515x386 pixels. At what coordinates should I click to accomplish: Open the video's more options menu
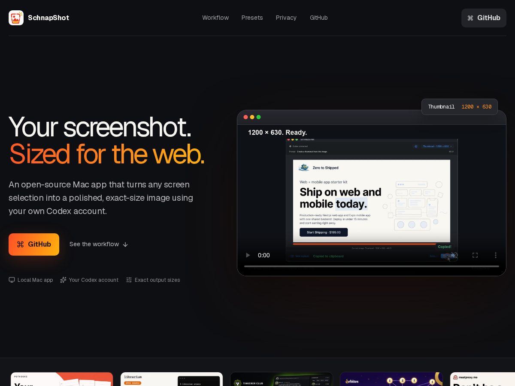496,255
